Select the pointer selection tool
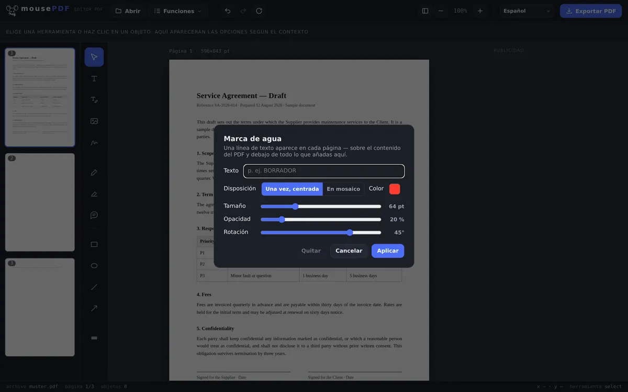This screenshot has height=392, width=628. pyautogui.click(x=94, y=57)
